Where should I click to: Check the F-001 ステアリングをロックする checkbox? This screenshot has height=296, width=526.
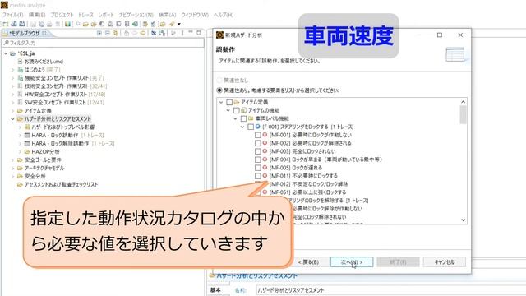pyautogui.click(x=251, y=127)
